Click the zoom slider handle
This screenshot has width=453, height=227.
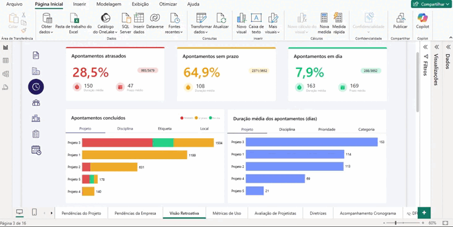pos(395,223)
